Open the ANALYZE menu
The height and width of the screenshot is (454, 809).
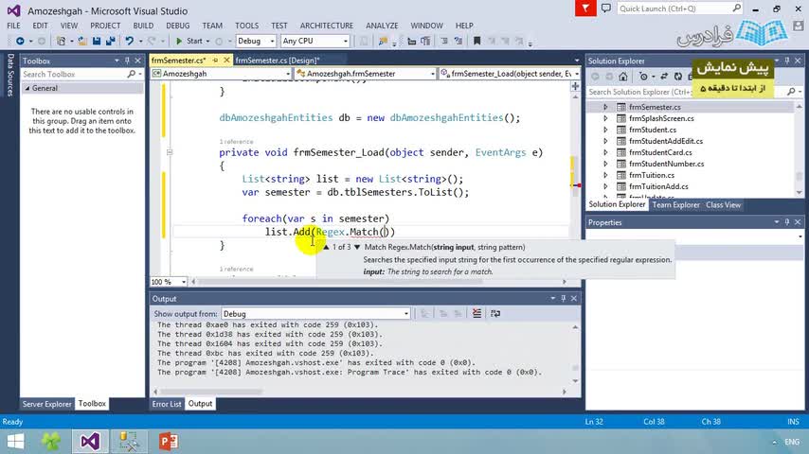pos(382,26)
